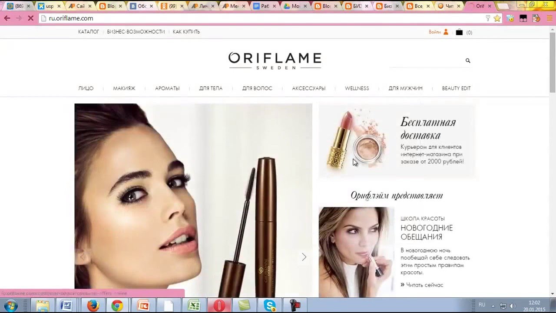Click the Читать сейчас link
Image resolution: width=556 pixels, height=313 pixels.
click(x=422, y=285)
